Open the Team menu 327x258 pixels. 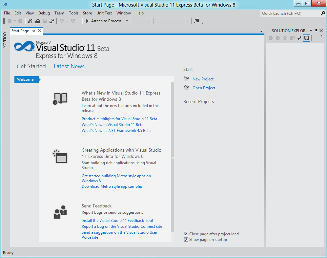(59, 13)
